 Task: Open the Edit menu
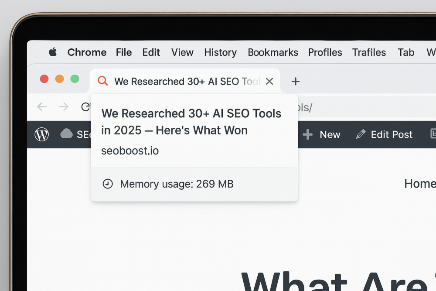151,52
